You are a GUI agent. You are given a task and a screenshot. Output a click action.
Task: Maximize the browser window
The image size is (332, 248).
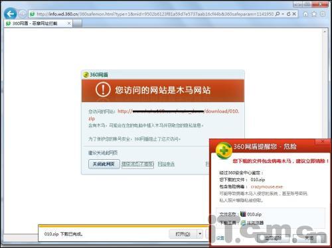click(307, 4)
